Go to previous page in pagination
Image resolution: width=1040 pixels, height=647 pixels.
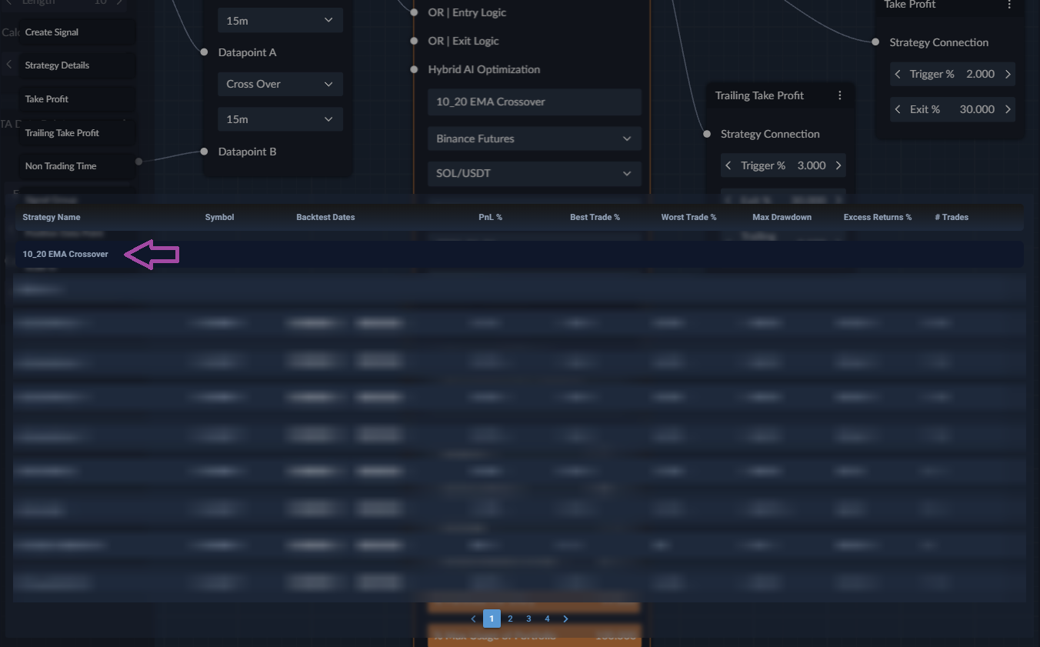click(x=473, y=619)
